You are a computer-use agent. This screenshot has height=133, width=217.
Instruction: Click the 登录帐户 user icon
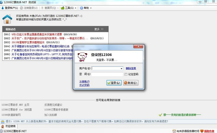point(2,8)
